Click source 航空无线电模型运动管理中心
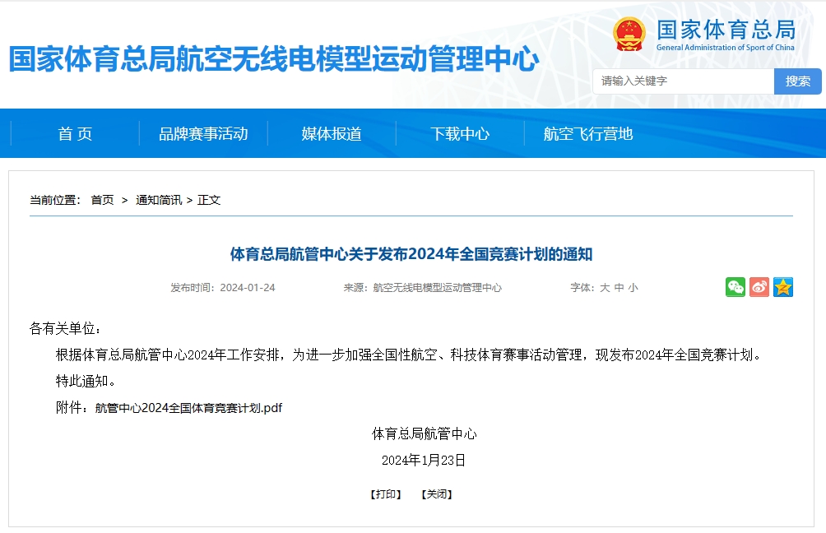826x533 pixels. pyautogui.click(x=437, y=288)
